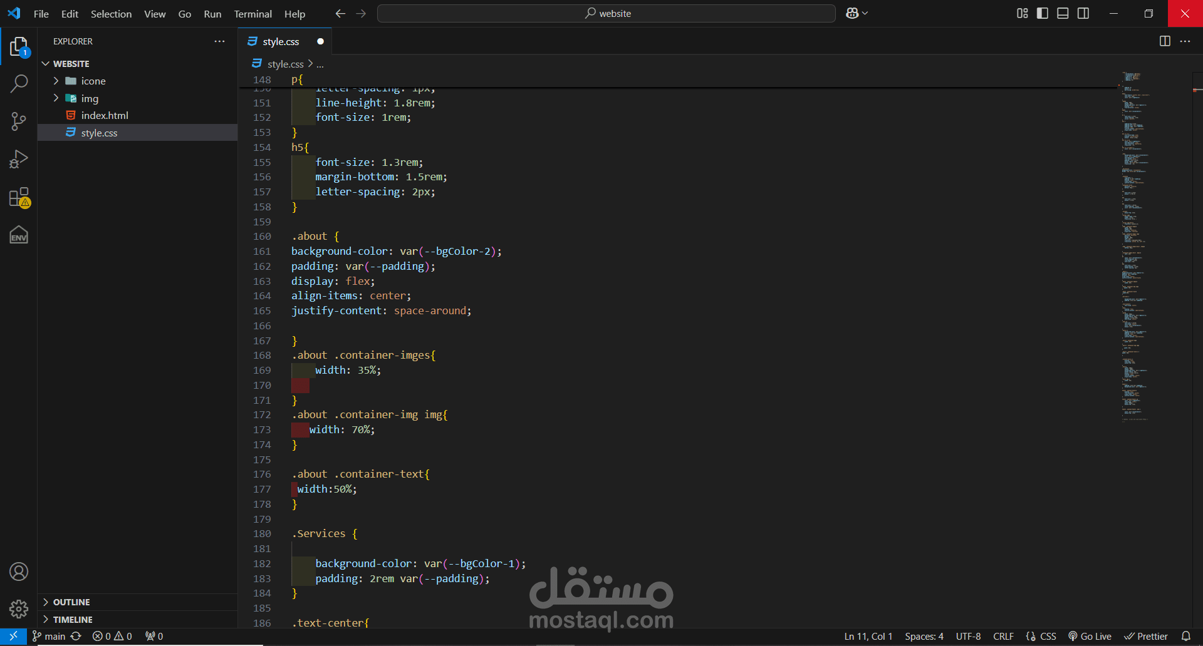Click the breadcrumb ellipsis item
This screenshot has height=646, width=1203.
tap(320, 64)
